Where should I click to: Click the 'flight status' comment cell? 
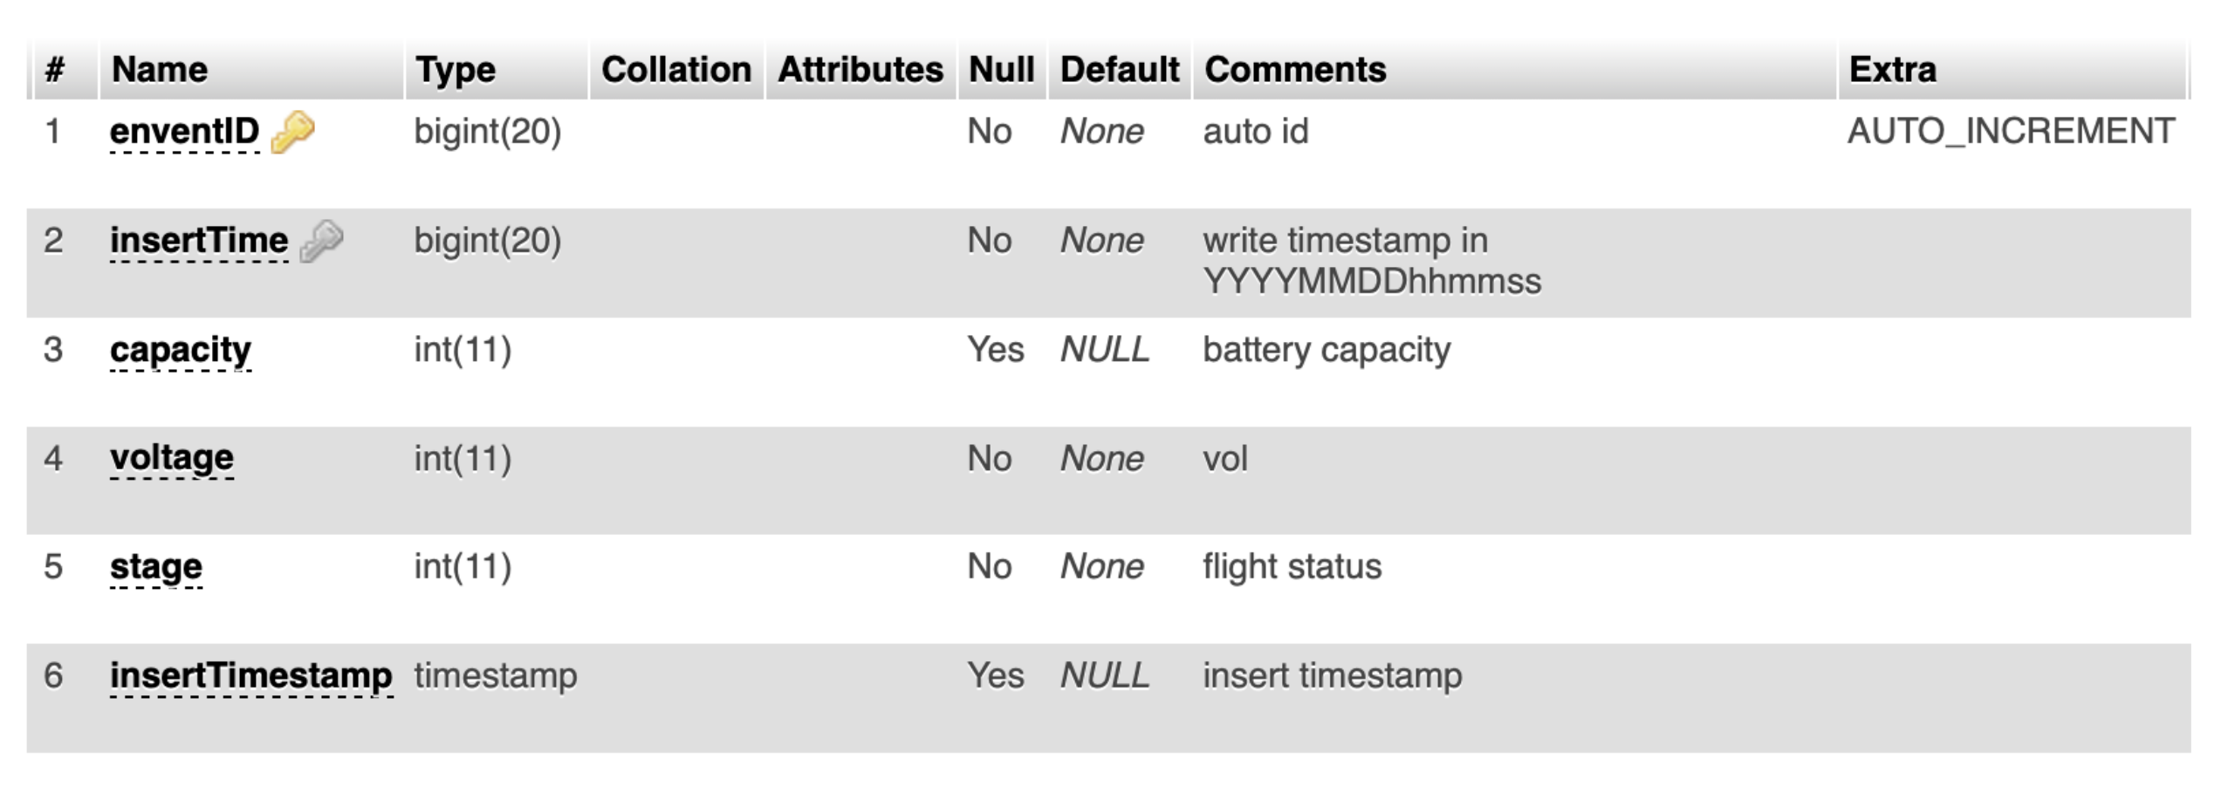pos(1292,567)
